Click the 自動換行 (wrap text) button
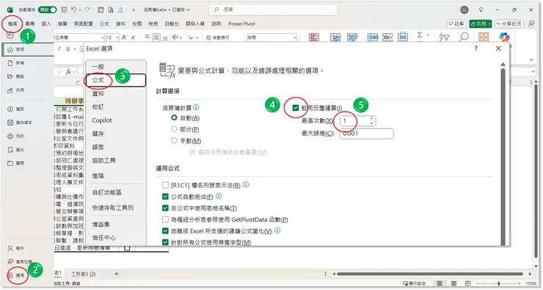Screen dimensions: 543x290 coord(218,37)
